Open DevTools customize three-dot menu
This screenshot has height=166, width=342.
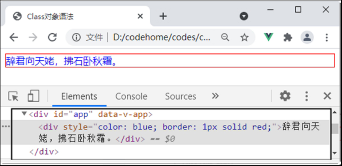tap(307, 96)
